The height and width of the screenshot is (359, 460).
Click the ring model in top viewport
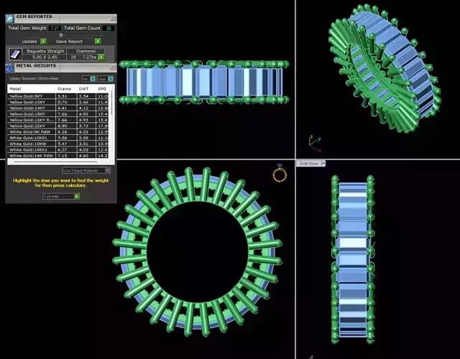tap(204, 82)
